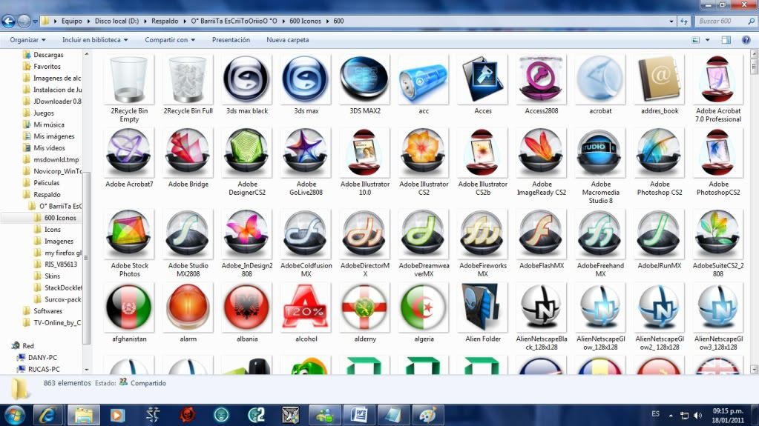Image resolution: width=759 pixels, height=426 pixels.
Task: Select Adobe Macromedia Studio 8 icon
Action: coord(600,167)
